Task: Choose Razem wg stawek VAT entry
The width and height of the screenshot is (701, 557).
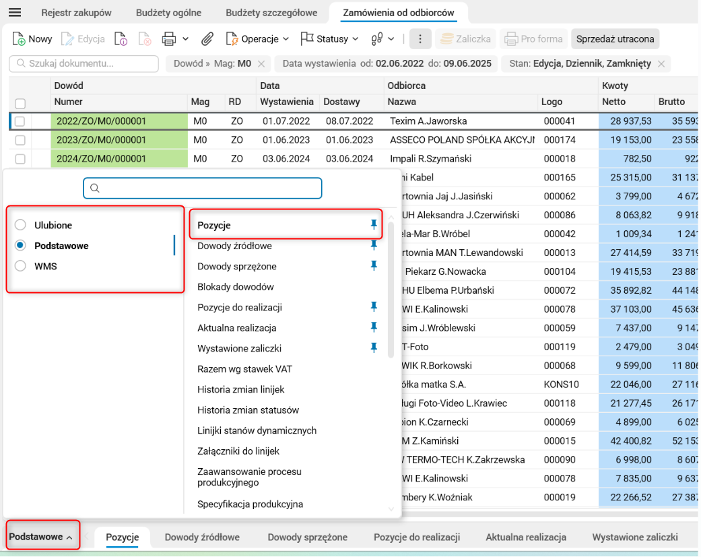Action: click(x=244, y=369)
